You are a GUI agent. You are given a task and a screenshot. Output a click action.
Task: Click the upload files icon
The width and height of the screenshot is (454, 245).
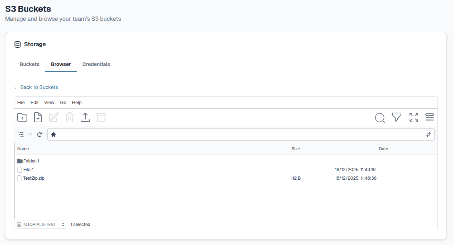point(85,117)
